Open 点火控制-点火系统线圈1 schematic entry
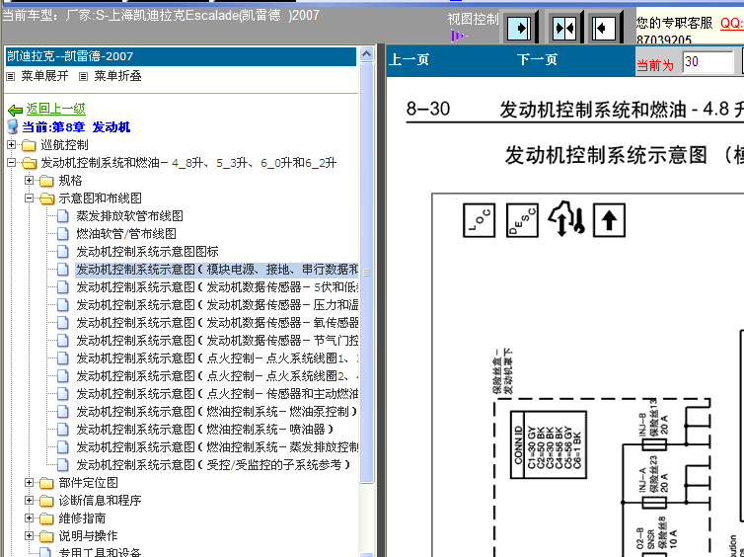The width and height of the screenshot is (744, 557). (x=217, y=358)
